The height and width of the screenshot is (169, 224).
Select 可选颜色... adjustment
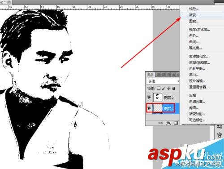pos(197,120)
